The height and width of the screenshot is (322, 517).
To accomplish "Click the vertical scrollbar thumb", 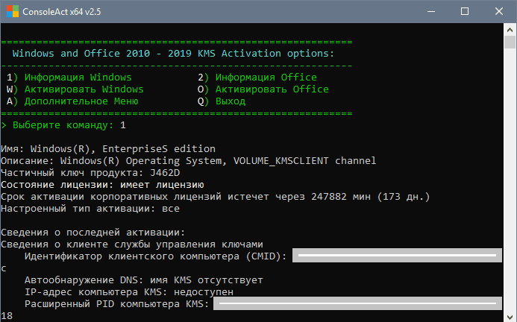I will coord(511,52).
